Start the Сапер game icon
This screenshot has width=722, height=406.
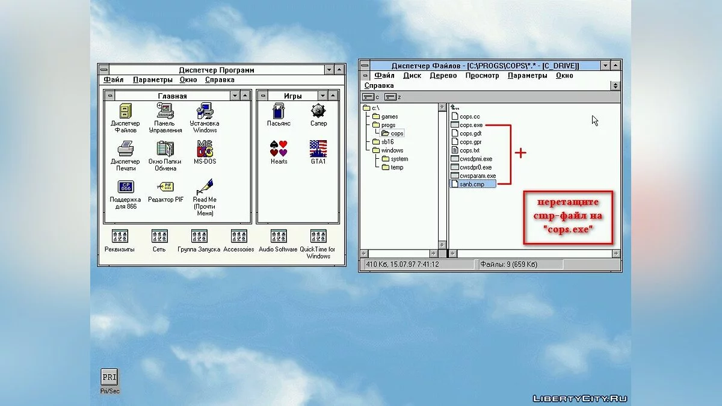point(318,111)
